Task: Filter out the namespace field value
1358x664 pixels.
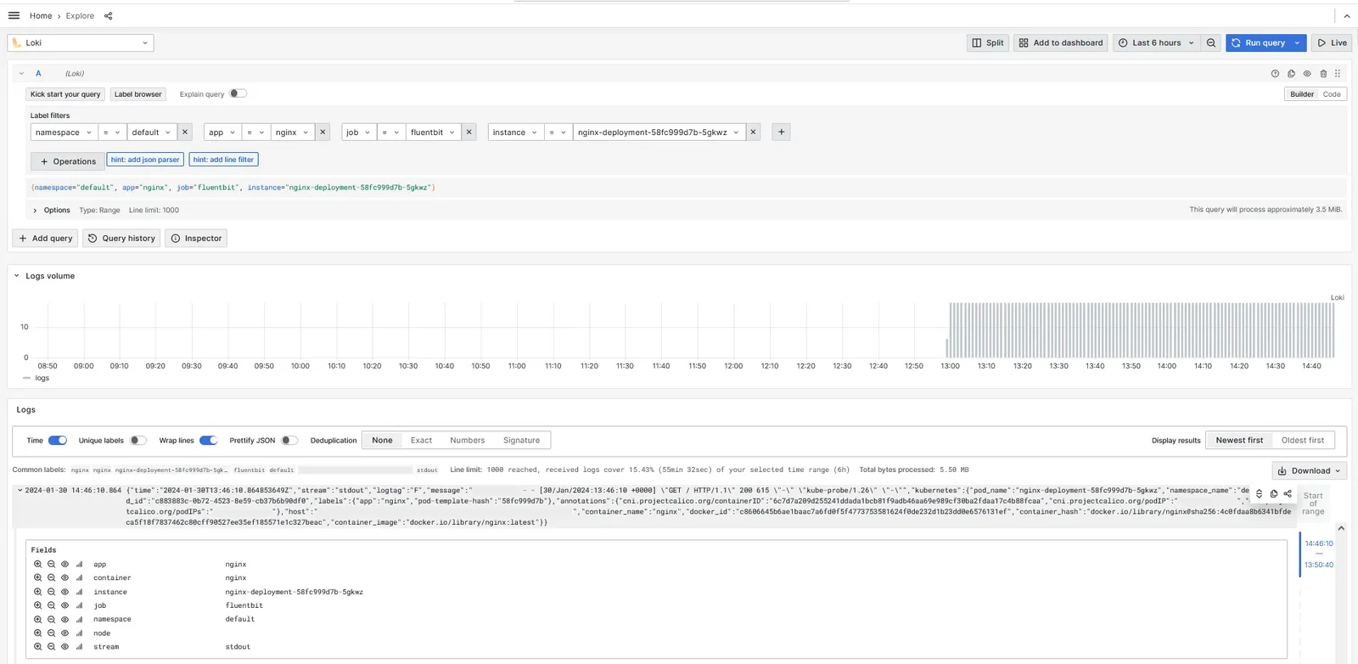Action: (x=51, y=619)
